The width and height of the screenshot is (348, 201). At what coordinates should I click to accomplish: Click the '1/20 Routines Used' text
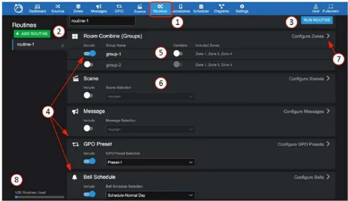point(30,192)
